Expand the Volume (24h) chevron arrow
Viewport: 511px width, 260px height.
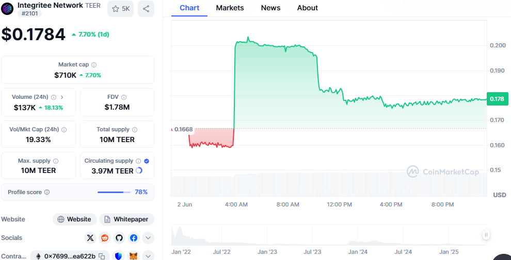tap(62, 97)
